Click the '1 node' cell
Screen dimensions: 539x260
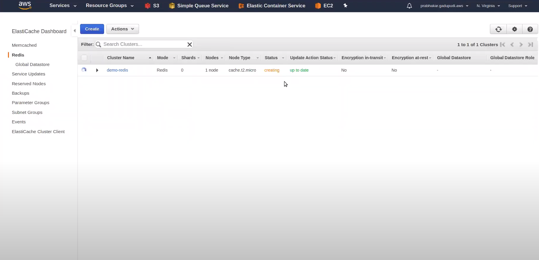(212, 70)
